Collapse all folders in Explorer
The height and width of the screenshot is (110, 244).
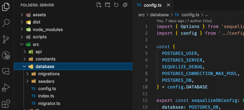(125, 5)
